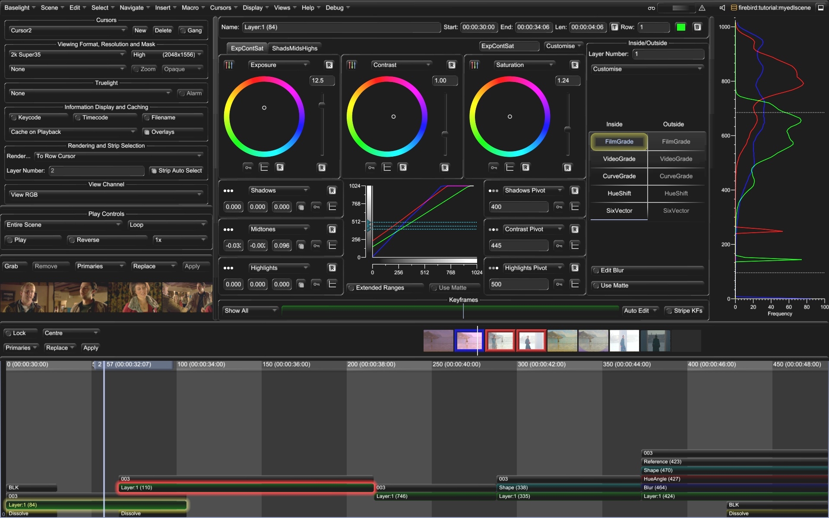The image size is (829, 518).
Task: Click the warning triangle icon near top right
Action: point(702,8)
